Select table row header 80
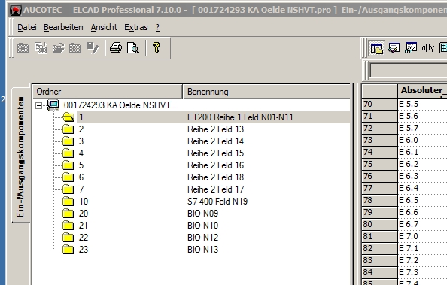The width and height of the screenshot is (447, 285). pyautogui.click(x=379, y=224)
